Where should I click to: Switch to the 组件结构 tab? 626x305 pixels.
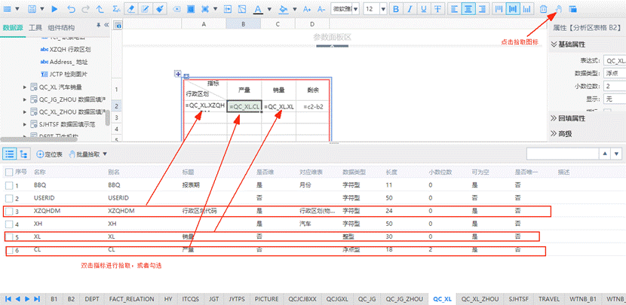click(x=61, y=28)
